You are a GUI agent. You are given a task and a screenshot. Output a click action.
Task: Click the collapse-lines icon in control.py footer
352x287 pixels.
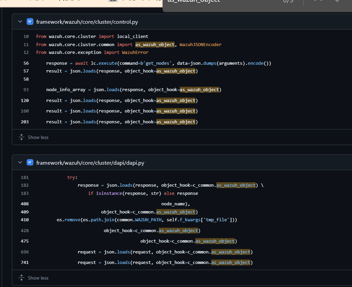(21, 137)
